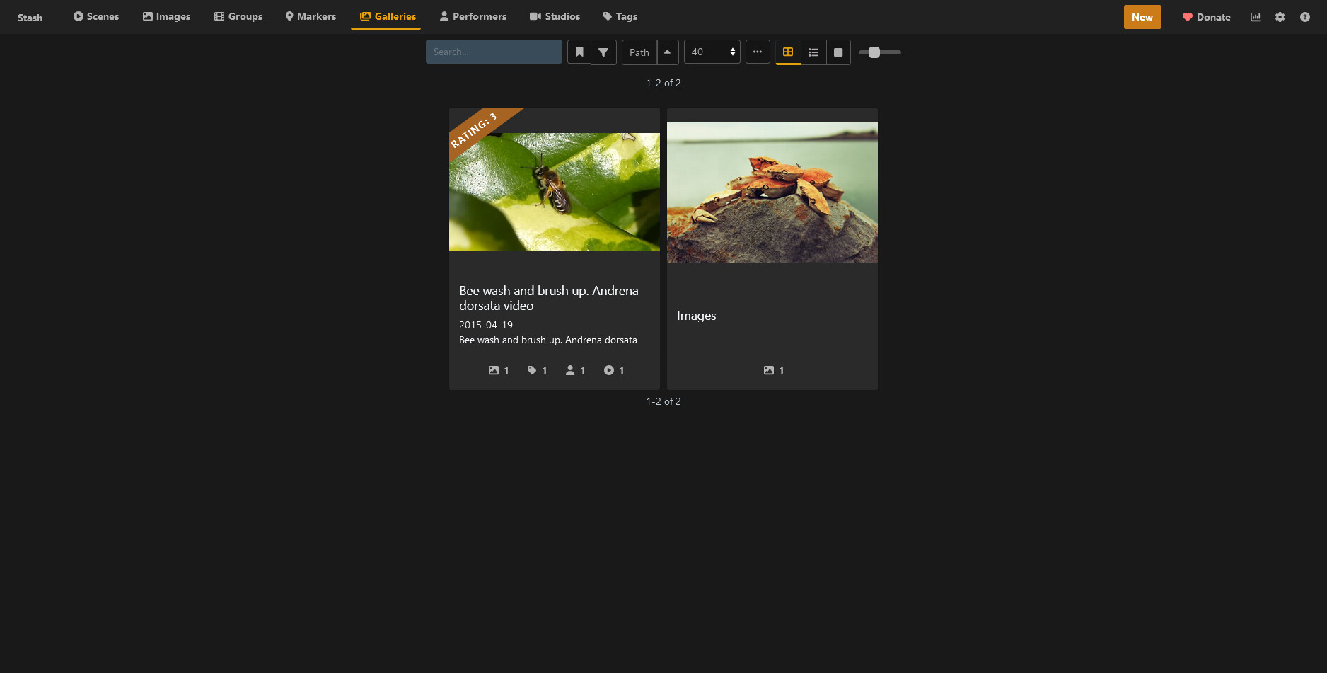
Task: Show performers popover on bee gallery
Action: [x=575, y=370]
